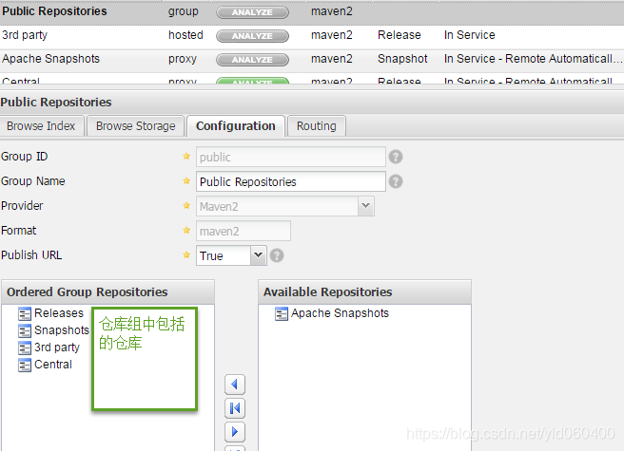This screenshot has width=624, height=451.
Task: Select Snapshots in Ordered Group Repositories
Action: 62,330
